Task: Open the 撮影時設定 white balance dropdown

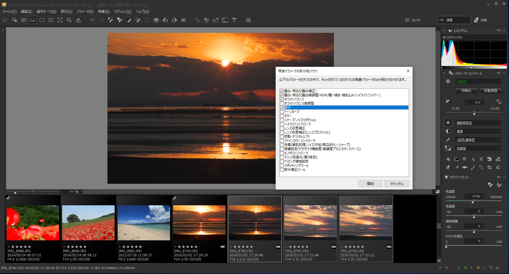Action: [478, 123]
